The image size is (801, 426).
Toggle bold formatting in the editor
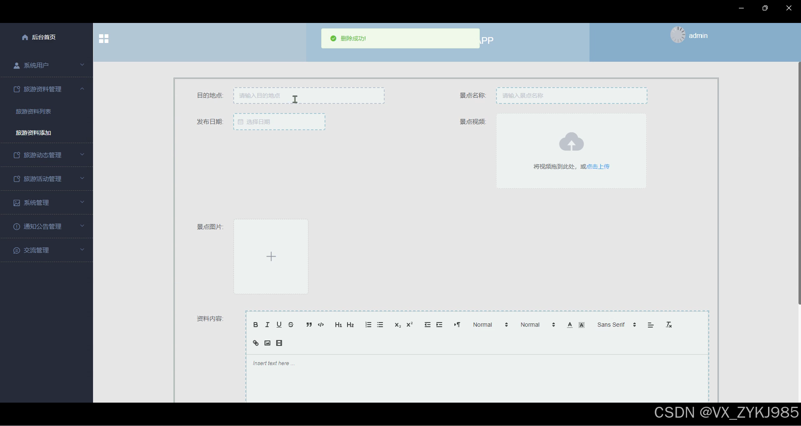256,325
